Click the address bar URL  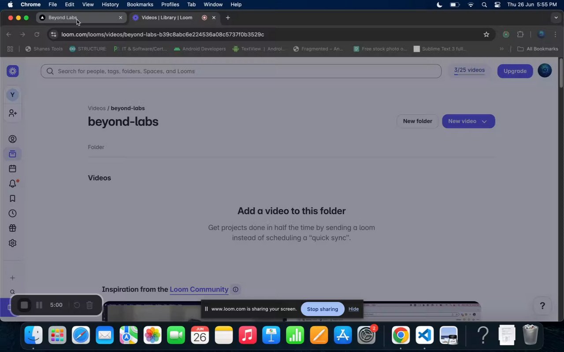[x=163, y=34]
